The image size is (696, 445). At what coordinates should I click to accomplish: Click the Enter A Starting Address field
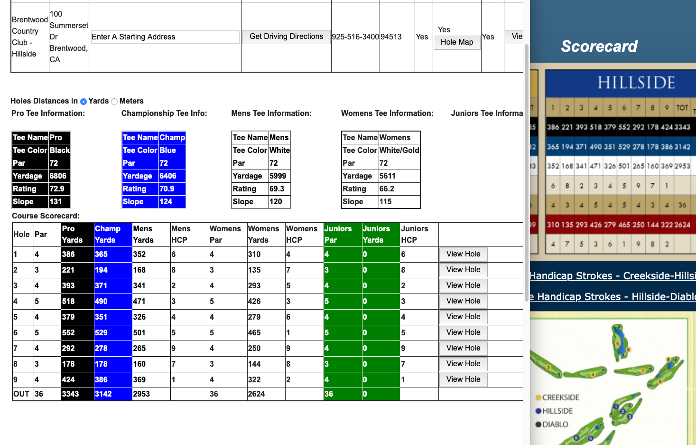pyautogui.click(x=165, y=37)
